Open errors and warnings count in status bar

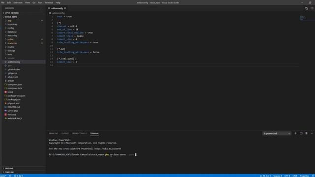(19, 176)
